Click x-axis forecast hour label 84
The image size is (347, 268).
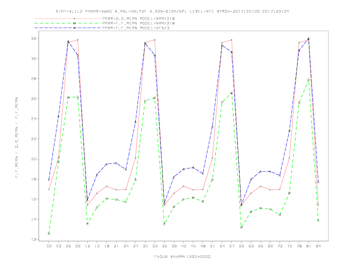coord(318,246)
